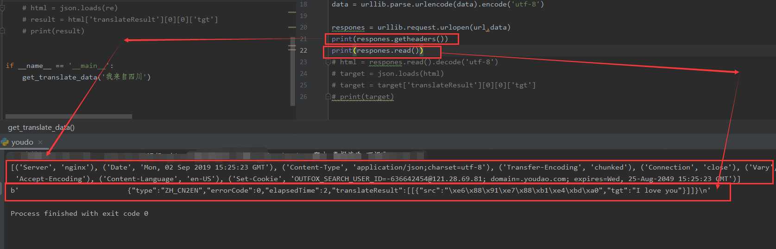Screen dimensions: 776x249
Task: Click the left editor horizontal scrollbar
Action: tap(69, 116)
